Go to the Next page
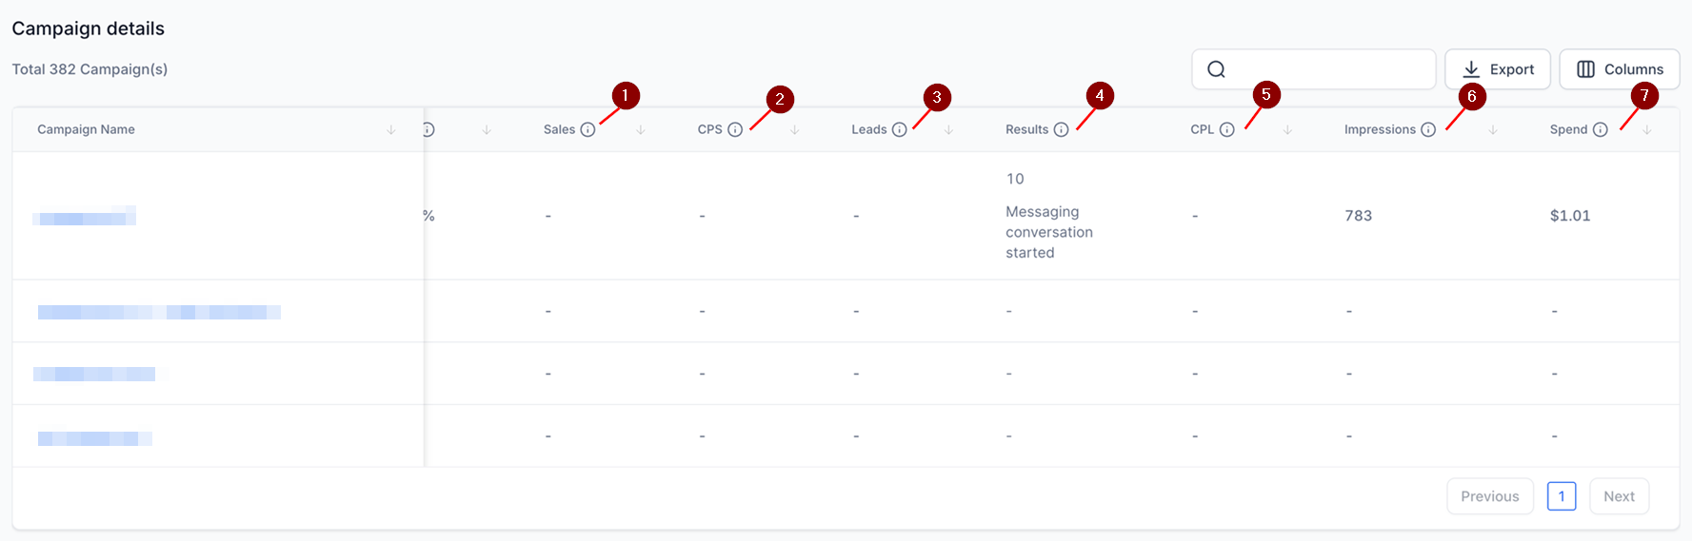Viewport: 1692px width, 541px height. (x=1619, y=496)
